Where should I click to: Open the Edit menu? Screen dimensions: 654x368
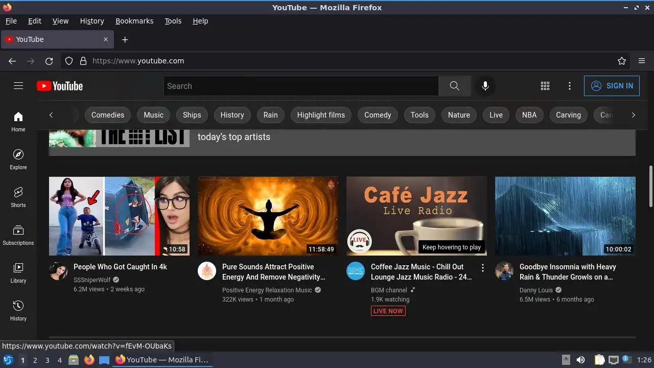click(x=35, y=21)
